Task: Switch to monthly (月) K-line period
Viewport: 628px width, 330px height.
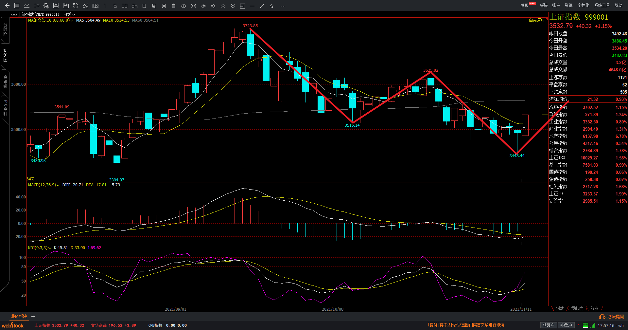Action: click(x=164, y=6)
